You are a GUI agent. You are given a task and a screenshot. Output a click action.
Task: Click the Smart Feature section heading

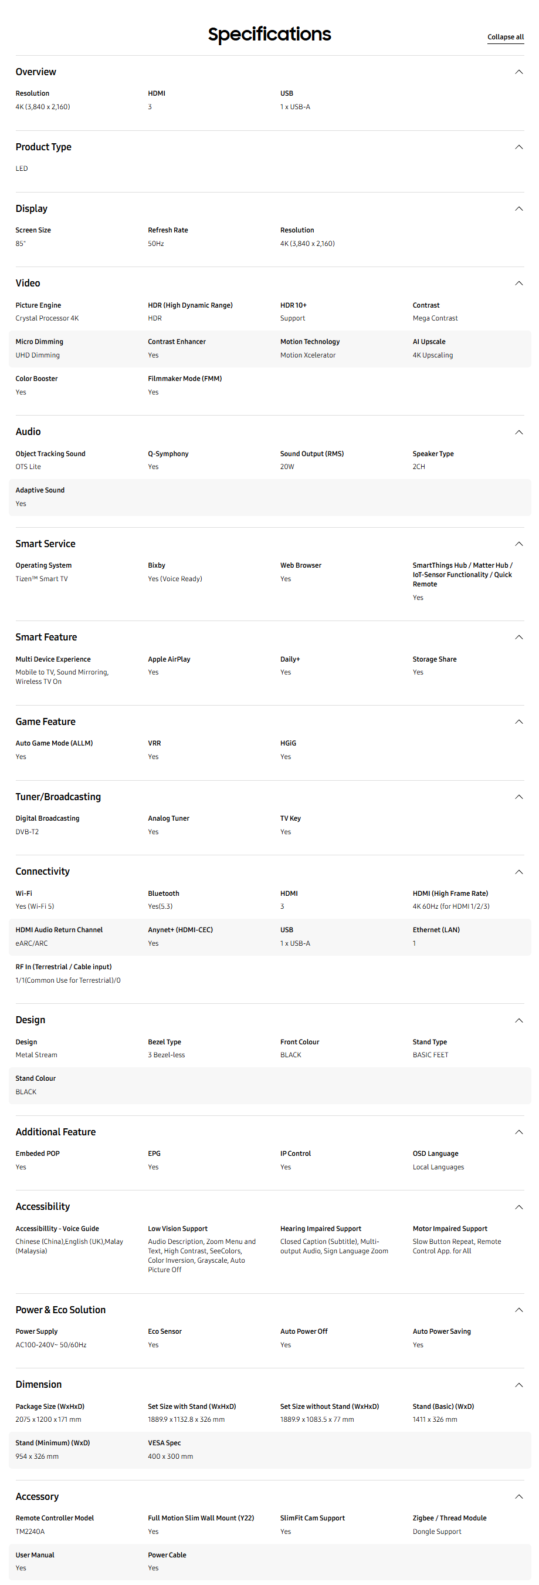tap(46, 637)
